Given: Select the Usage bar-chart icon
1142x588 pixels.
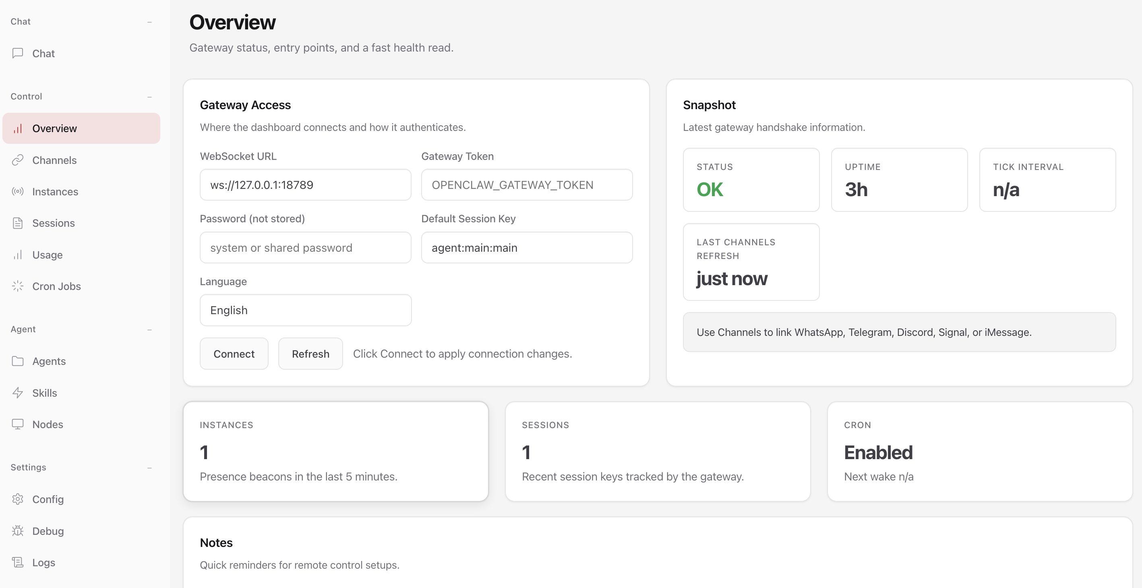Looking at the screenshot, I should click(18, 255).
